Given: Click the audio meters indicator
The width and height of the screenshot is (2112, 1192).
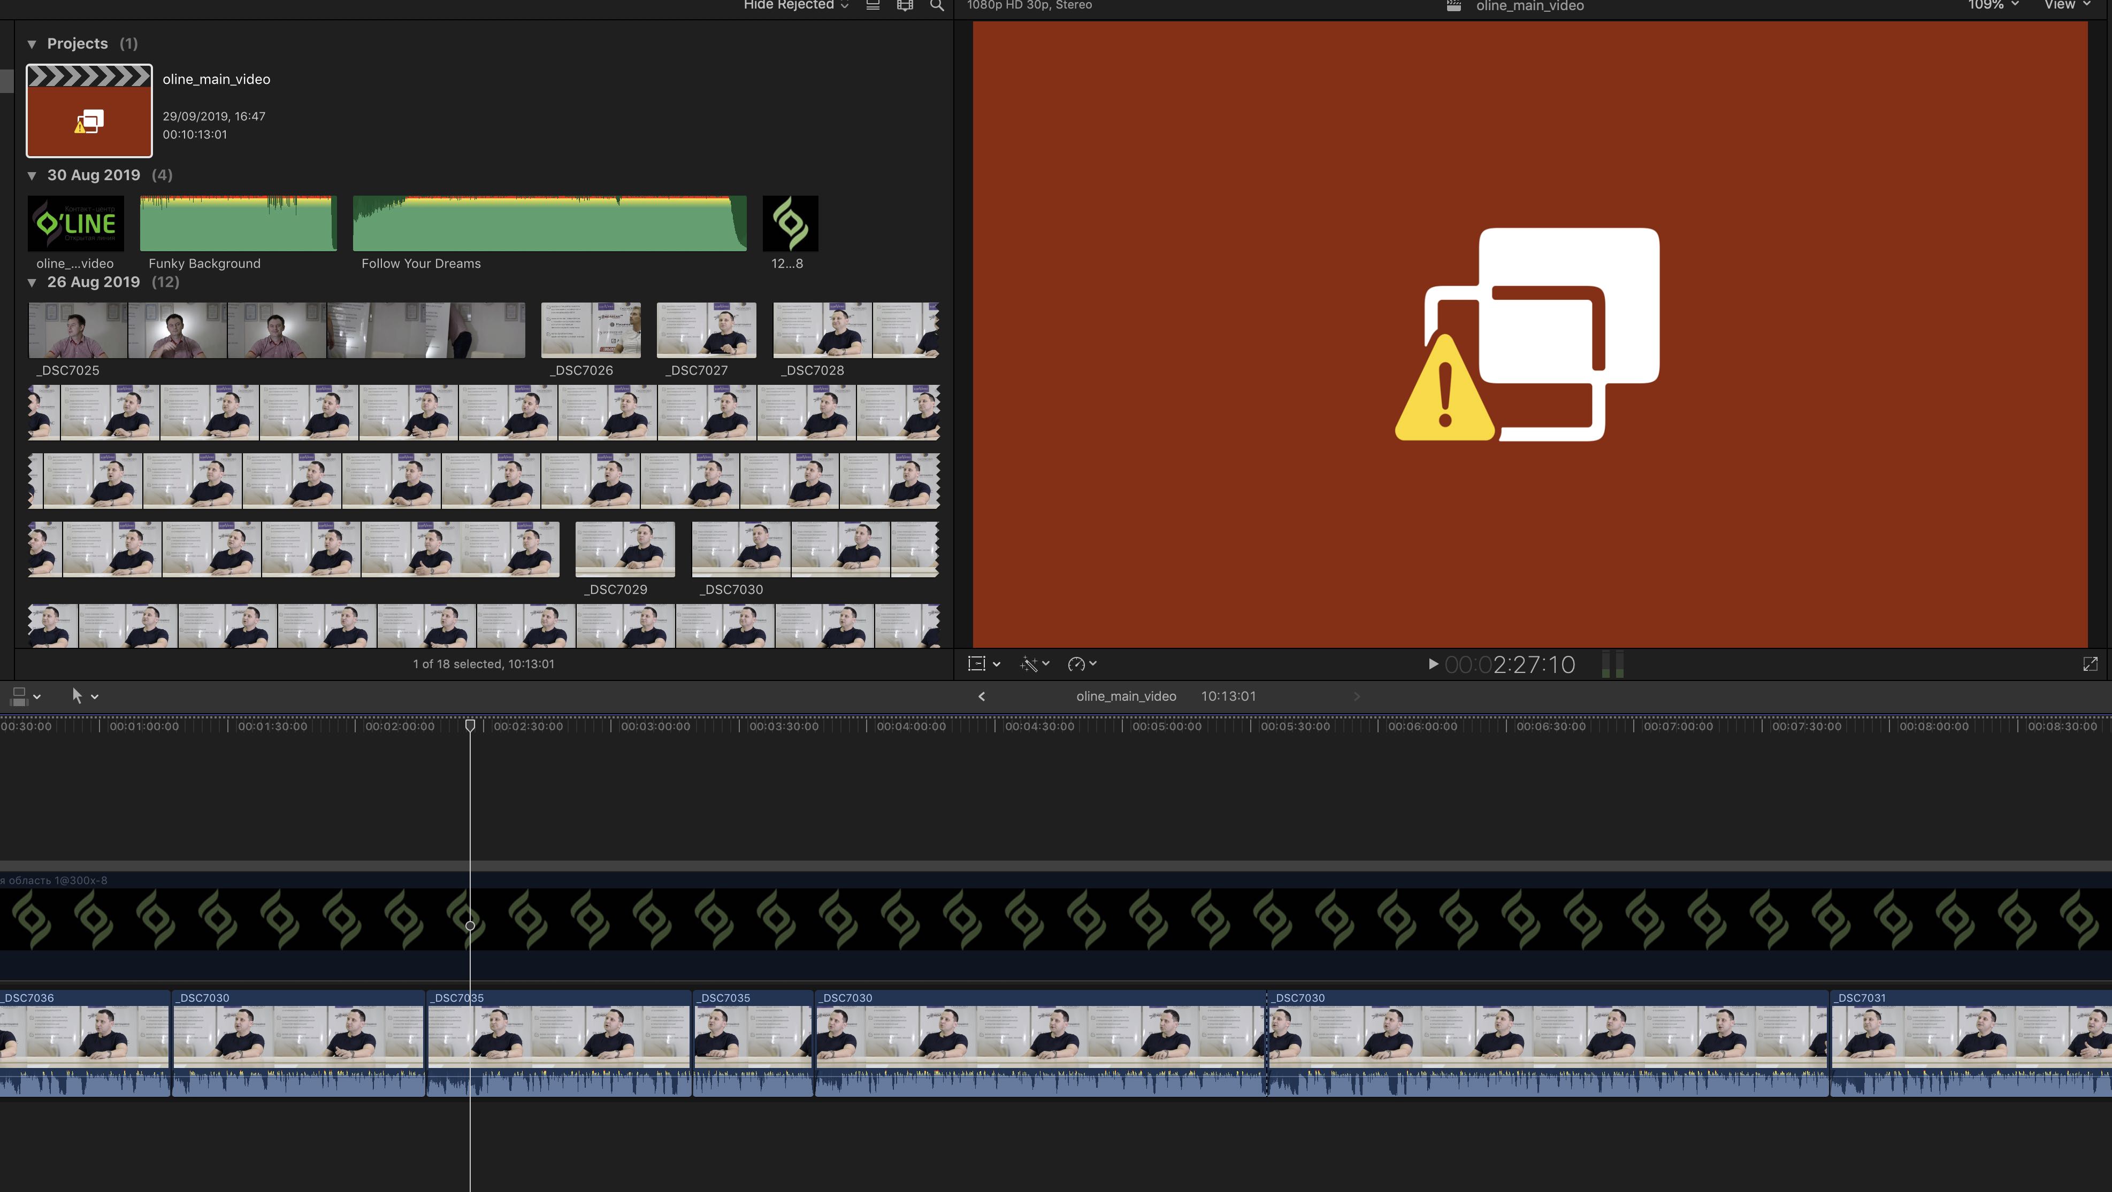Looking at the screenshot, I should pos(1612,664).
